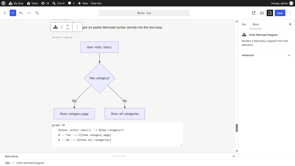Open the Ctrl+K search
295x166 pixels.
tap(58, 3)
